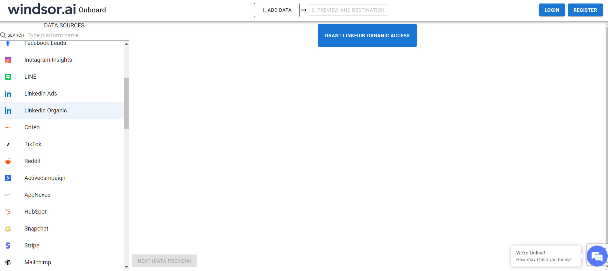Click the LINE green icon

click(x=8, y=77)
